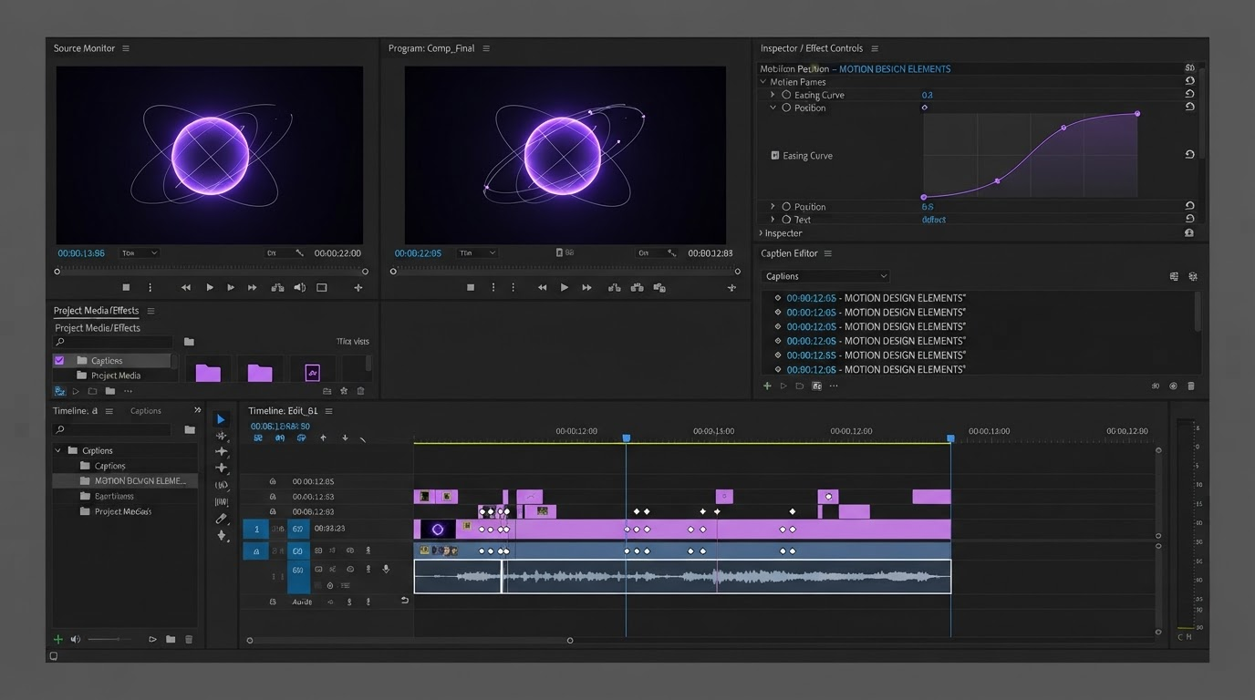Collapse the Captions folder in the tree

coord(58,451)
